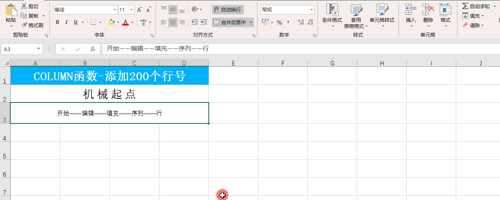
Task: Click AutoSum (自动求和)
Action: pyautogui.click(x=476, y=6)
